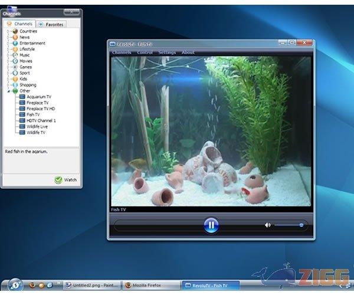
Task: Select HDTV Channel 1 in list
Action: pyautogui.click(x=41, y=120)
